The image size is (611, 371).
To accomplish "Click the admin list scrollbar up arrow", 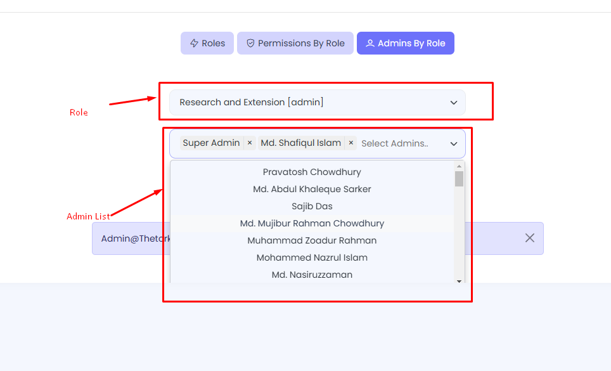I will (x=460, y=166).
